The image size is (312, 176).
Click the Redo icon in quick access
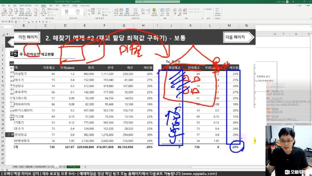tap(25, 22)
